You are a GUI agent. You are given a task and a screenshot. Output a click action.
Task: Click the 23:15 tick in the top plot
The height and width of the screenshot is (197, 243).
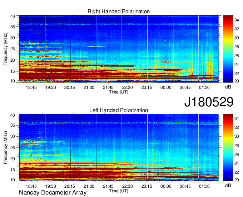pos(147,87)
